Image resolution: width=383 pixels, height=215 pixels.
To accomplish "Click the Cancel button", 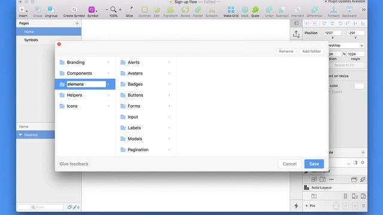I will coord(290,164).
